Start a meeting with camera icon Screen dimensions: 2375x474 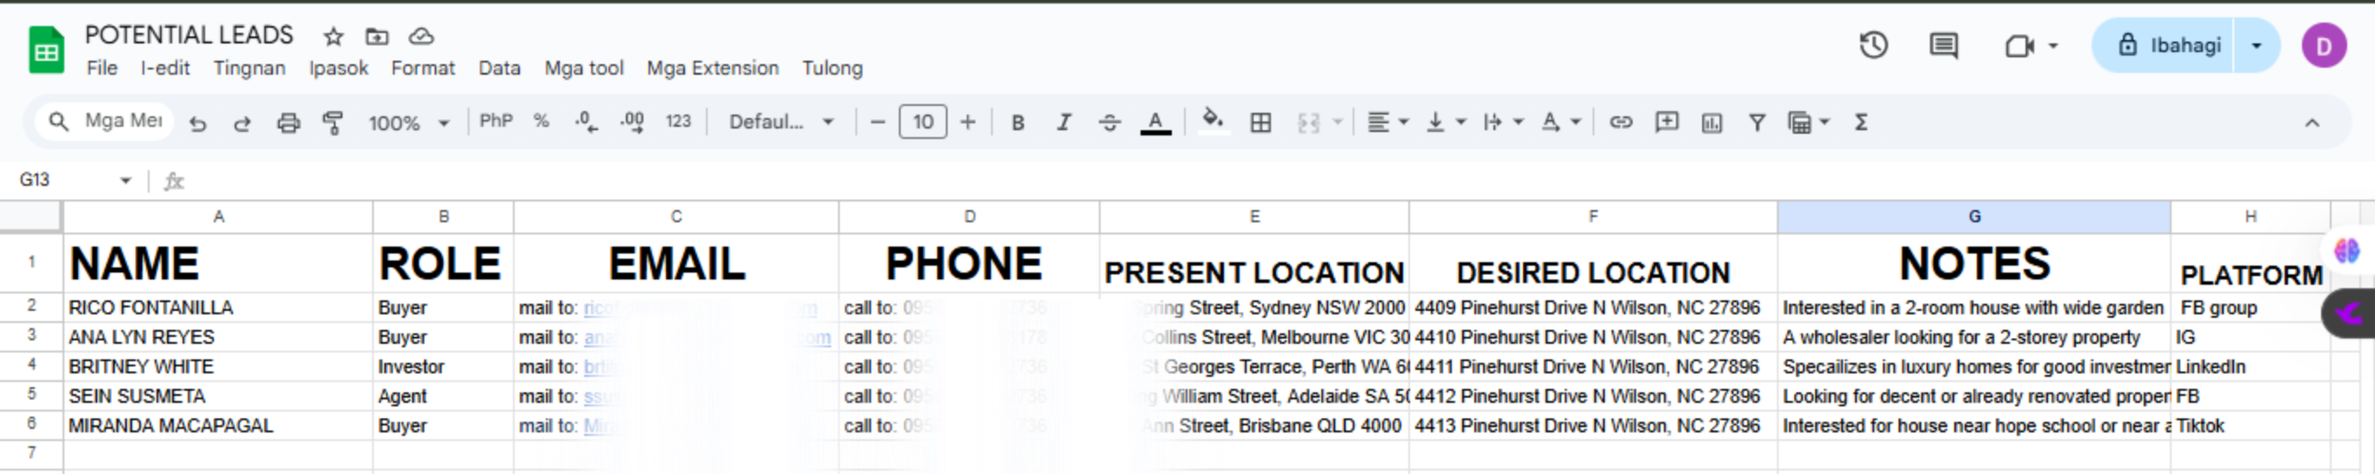(2020, 45)
